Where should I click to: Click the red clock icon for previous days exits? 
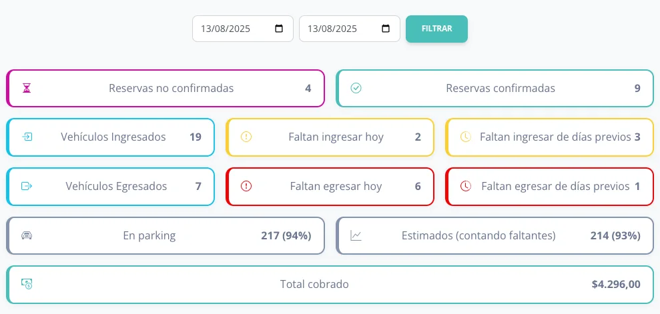click(x=466, y=186)
